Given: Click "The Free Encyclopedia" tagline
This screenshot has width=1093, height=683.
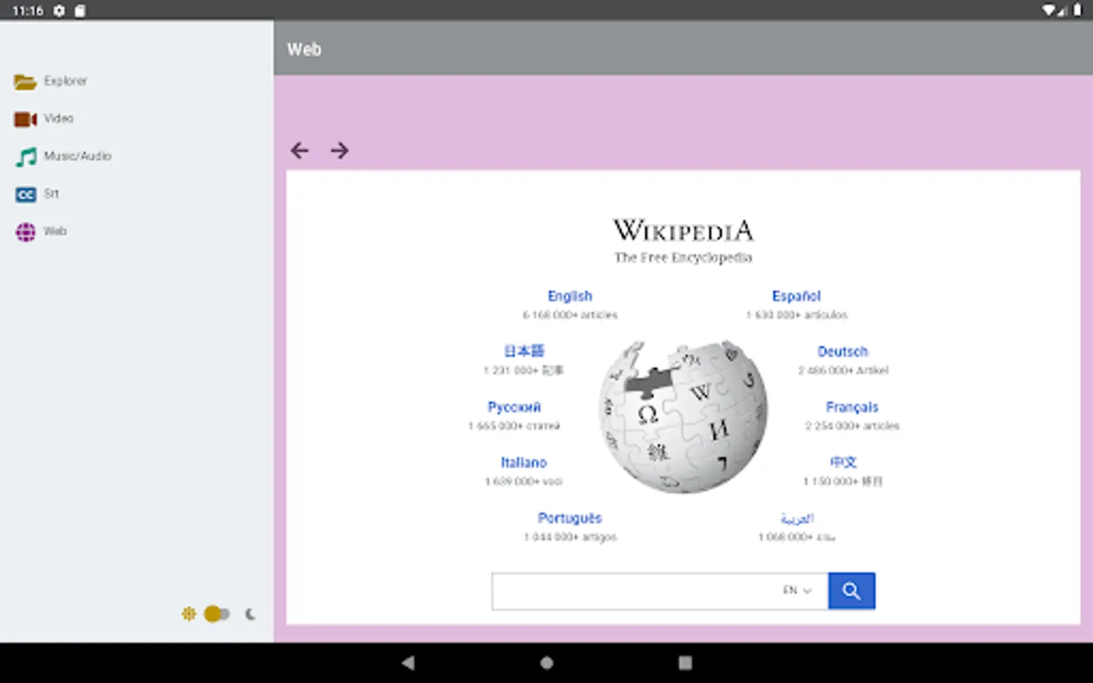Looking at the screenshot, I should point(683,258).
